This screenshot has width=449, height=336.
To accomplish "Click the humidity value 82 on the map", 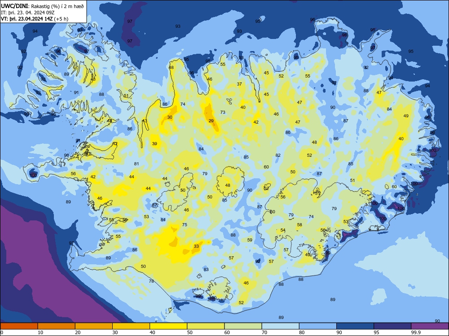I will pos(278,155).
